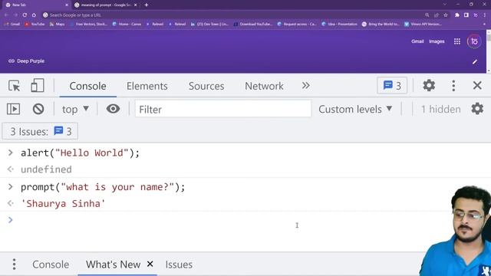This screenshot has height=276, width=491.
Task: Click the Deep Purple theme link
Action: (x=26, y=61)
